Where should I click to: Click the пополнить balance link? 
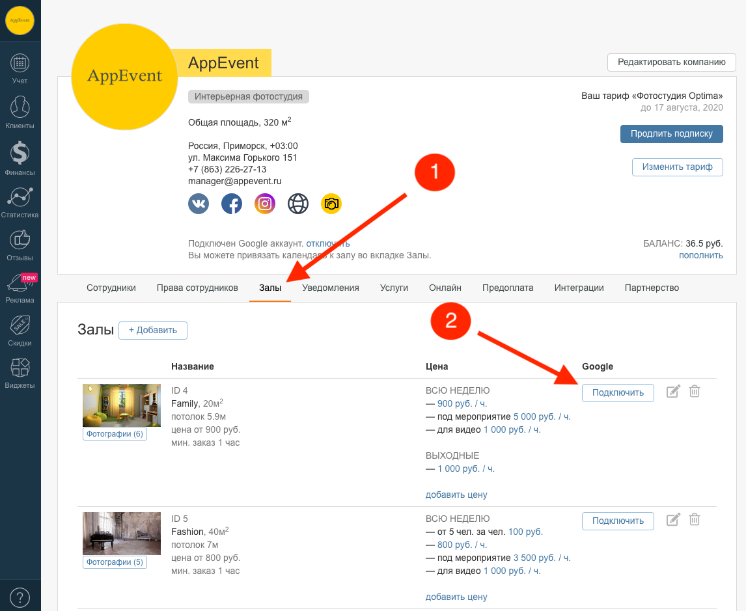(701, 255)
